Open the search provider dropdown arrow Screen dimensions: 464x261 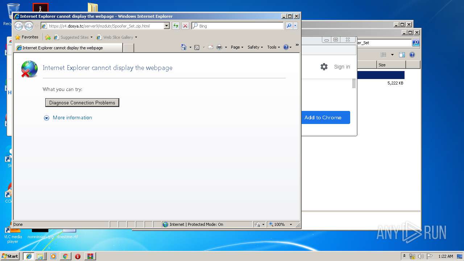coord(295,26)
